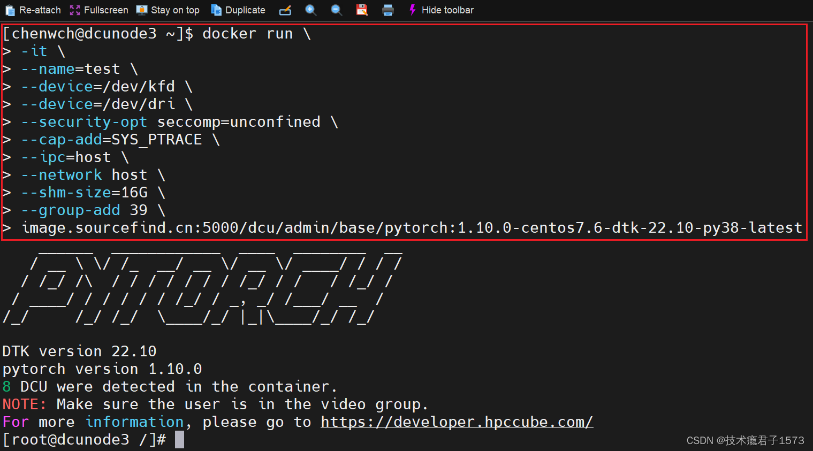Screen dimensions: 813x451
Task: Click the red "NOTE:" text
Action: point(25,404)
